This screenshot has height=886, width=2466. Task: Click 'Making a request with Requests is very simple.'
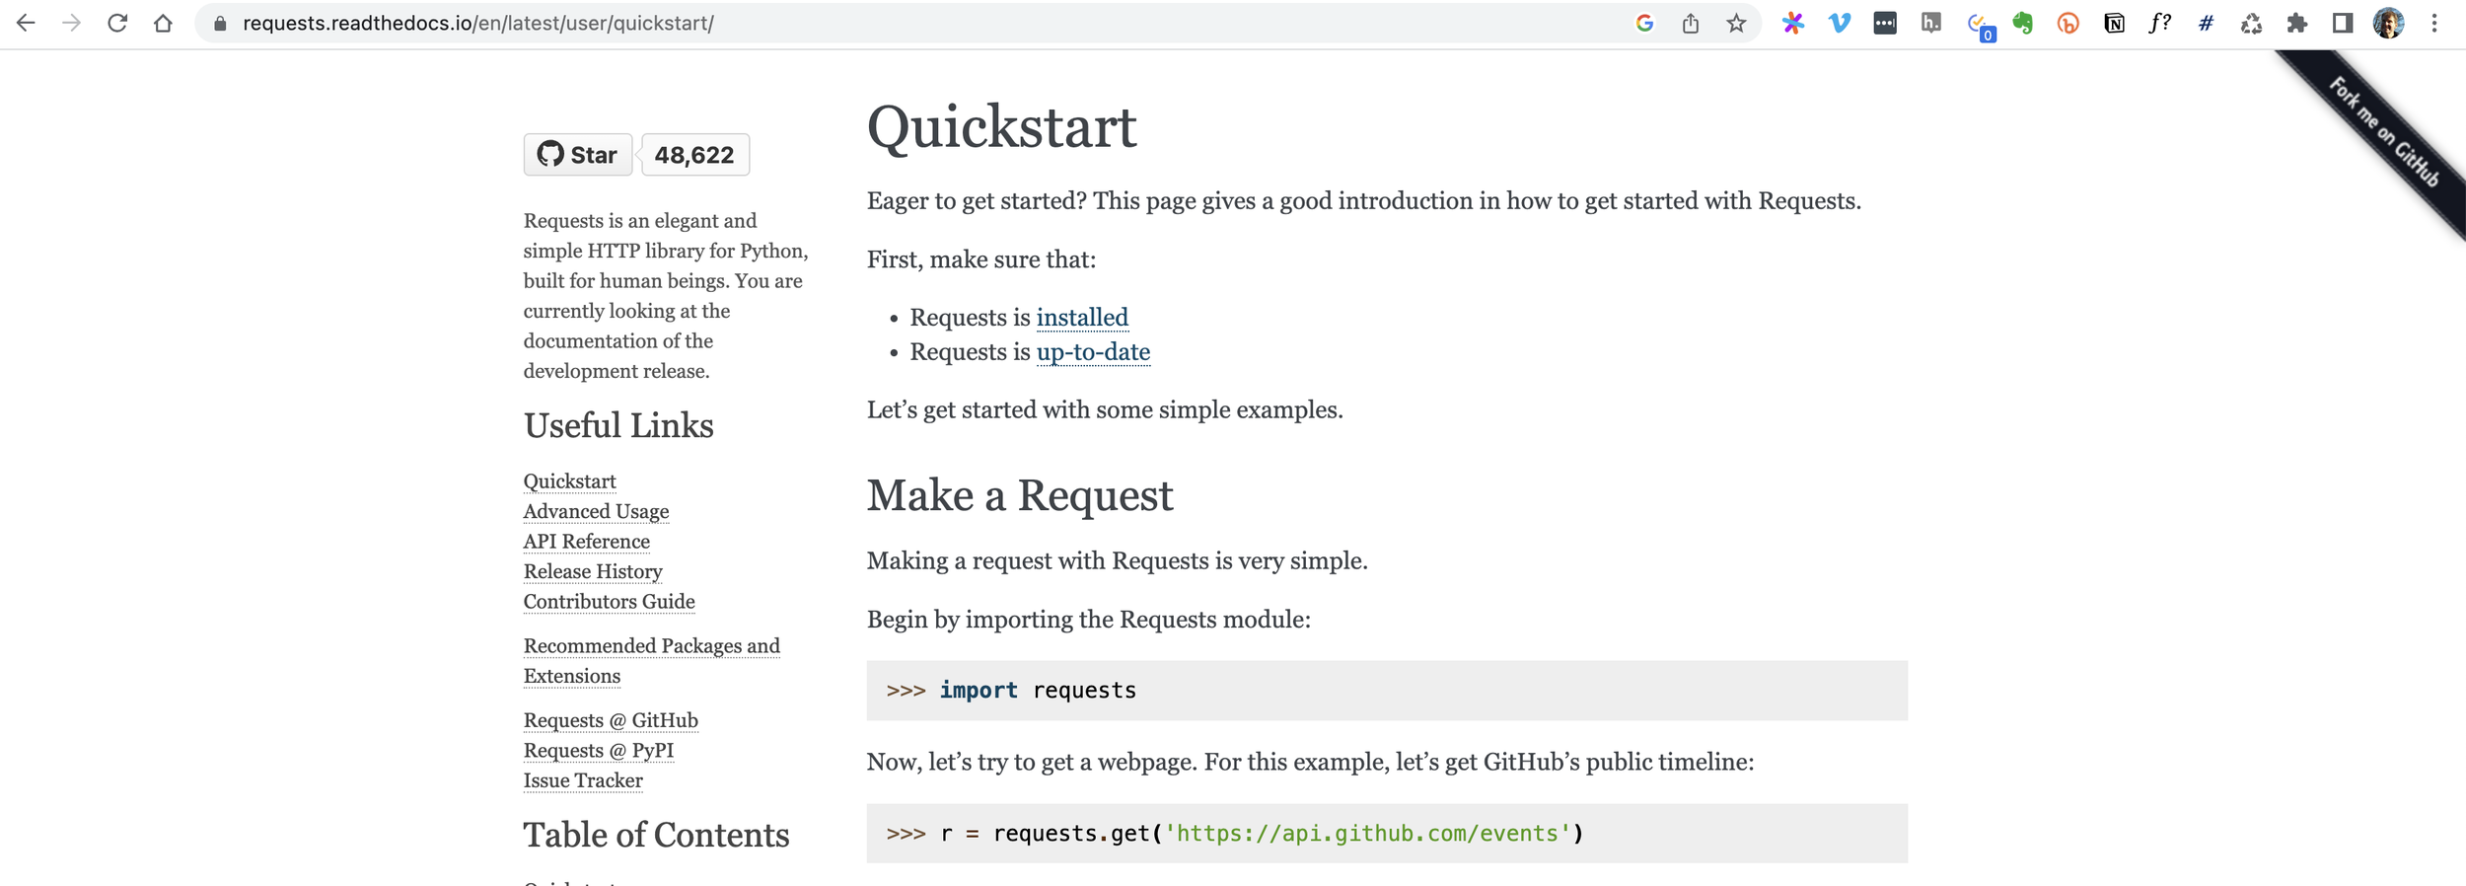click(1118, 561)
